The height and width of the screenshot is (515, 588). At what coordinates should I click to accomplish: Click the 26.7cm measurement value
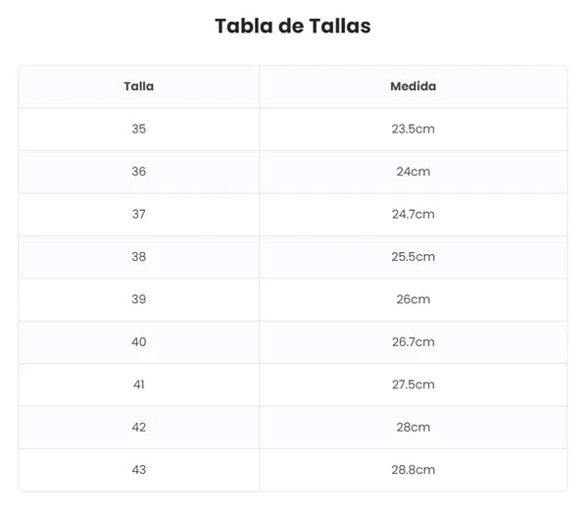coord(413,342)
